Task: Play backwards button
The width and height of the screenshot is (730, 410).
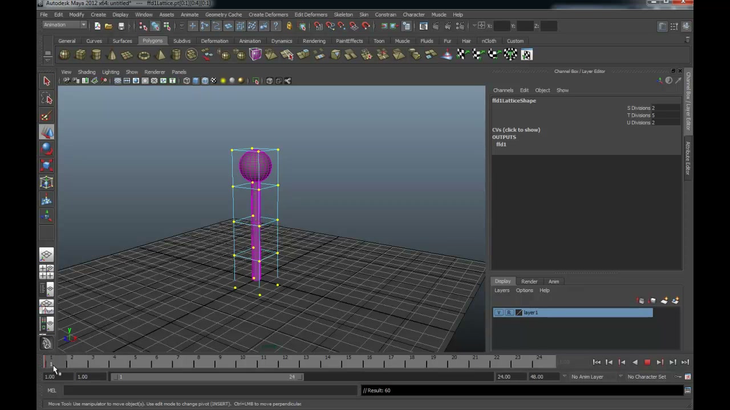Action: click(635, 362)
